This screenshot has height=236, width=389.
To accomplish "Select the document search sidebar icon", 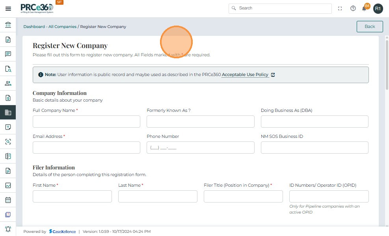I will pos(8,69).
